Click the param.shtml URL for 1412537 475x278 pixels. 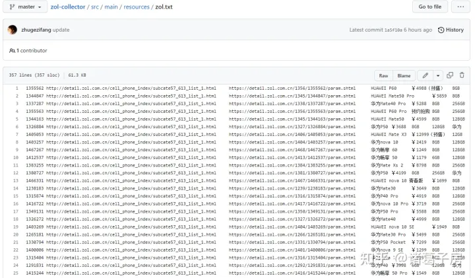[292, 157]
